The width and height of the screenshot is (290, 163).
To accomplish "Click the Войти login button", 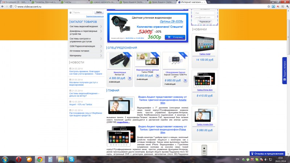I will pos(99,12).
